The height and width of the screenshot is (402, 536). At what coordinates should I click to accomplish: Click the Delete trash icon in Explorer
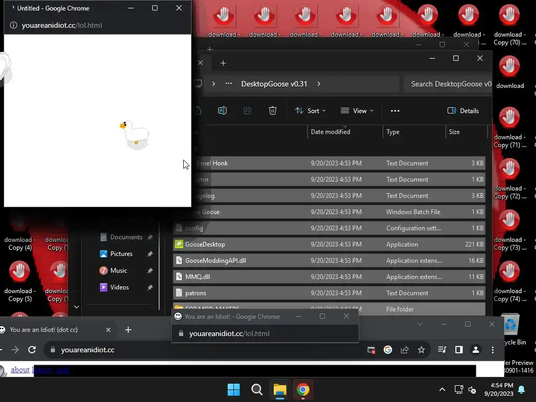pos(272,110)
